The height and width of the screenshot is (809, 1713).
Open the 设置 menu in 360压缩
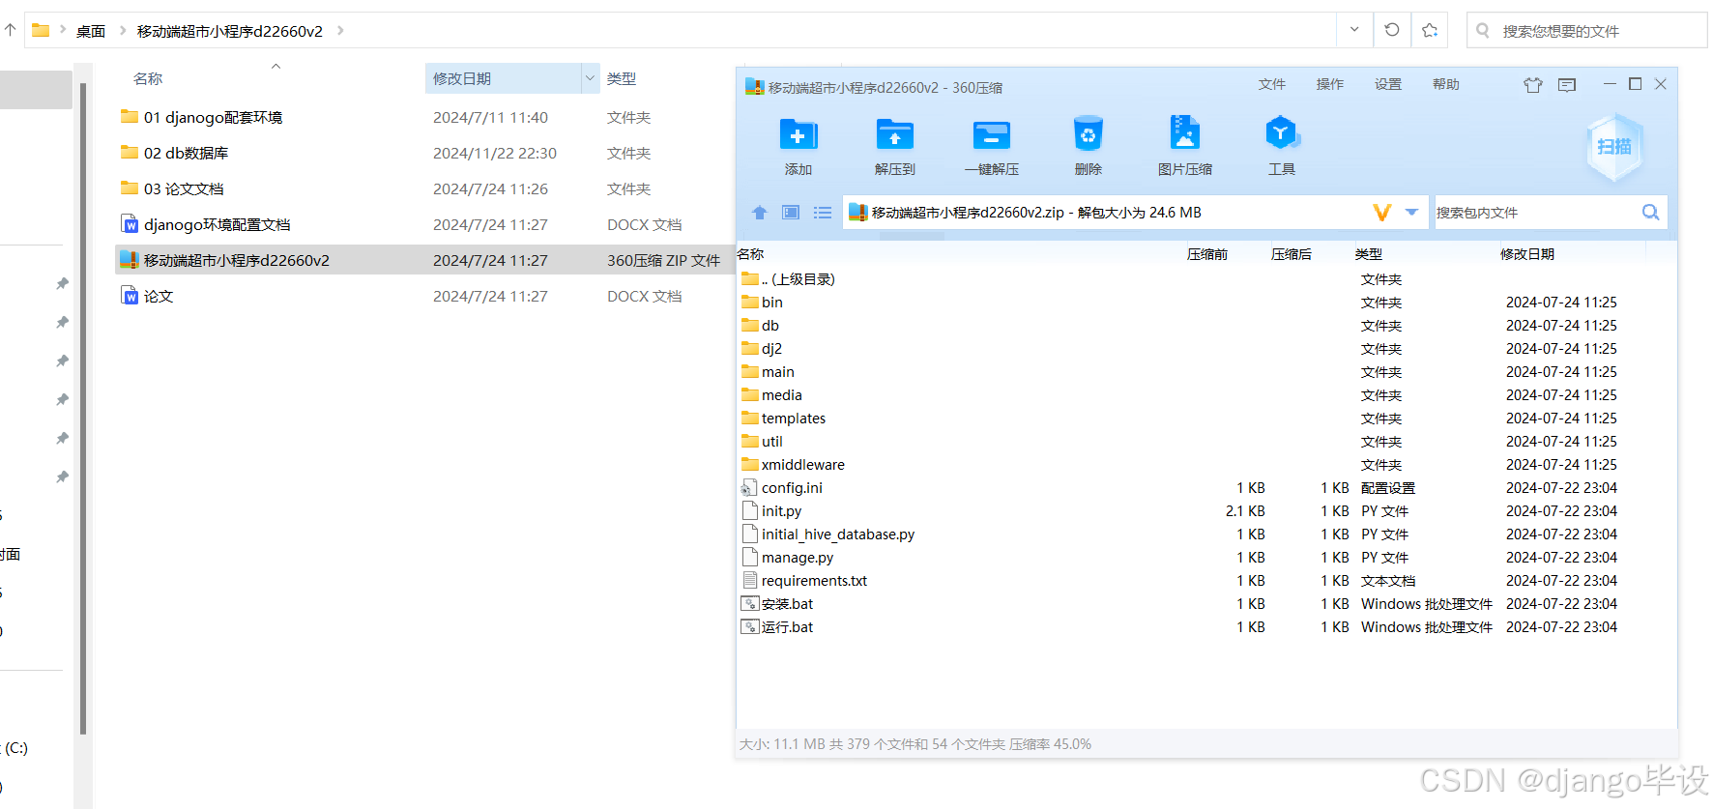(x=1388, y=85)
